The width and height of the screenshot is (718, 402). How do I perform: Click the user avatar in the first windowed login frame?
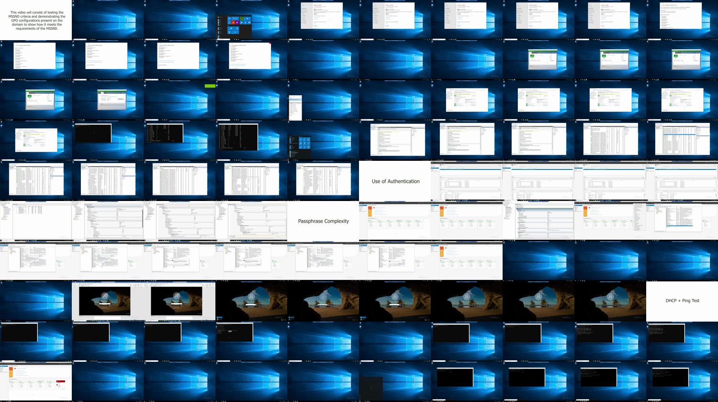(105, 296)
